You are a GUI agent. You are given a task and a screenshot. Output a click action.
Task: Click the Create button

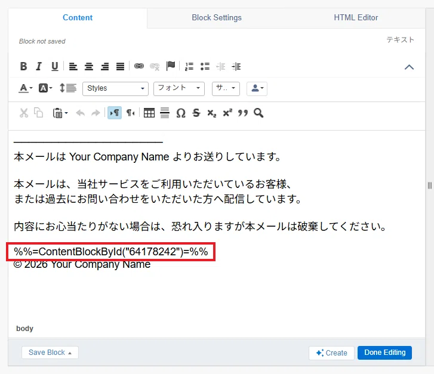pyautogui.click(x=331, y=353)
